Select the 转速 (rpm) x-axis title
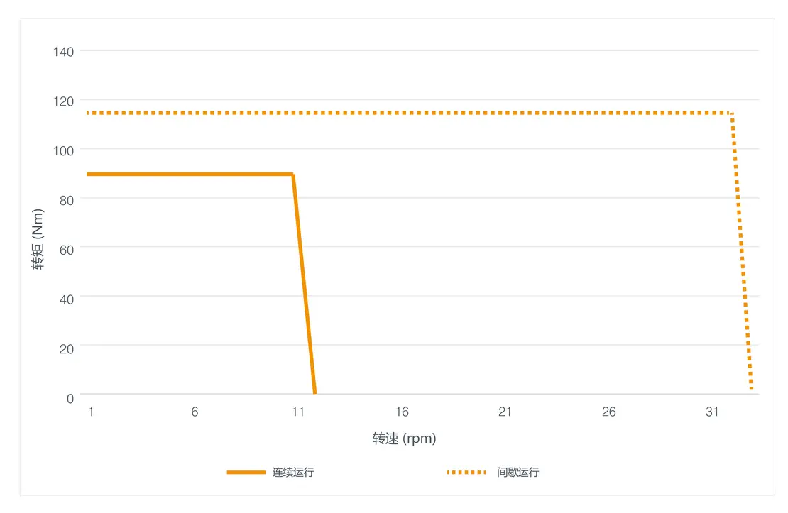The image size is (788, 513). pyautogui.click(x=404, y=438)
